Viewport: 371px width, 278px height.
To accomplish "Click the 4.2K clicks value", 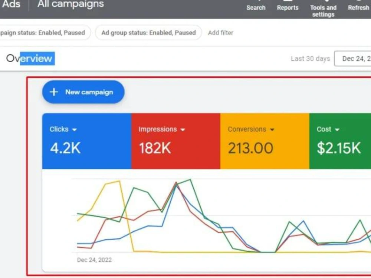I will pyautogui.click(x=65, y=148).
